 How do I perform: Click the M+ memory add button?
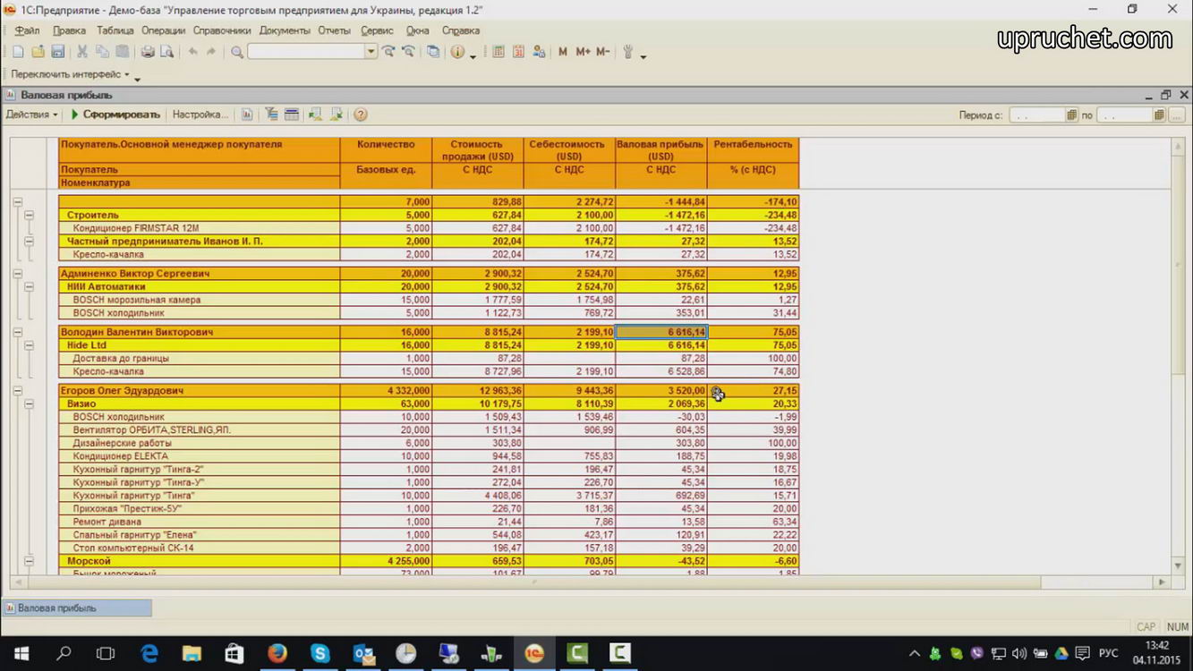click(583, 52)
